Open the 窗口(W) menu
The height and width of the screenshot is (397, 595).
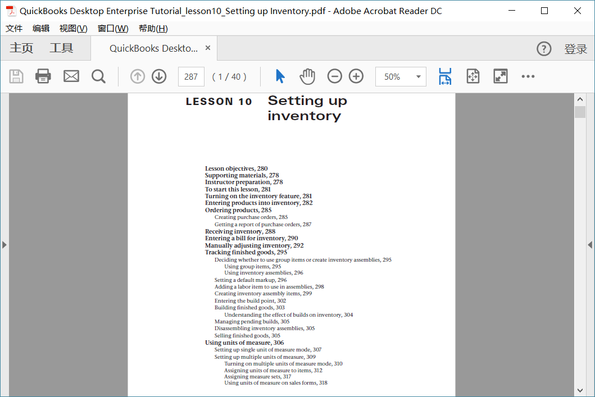[x=113, y=29]
